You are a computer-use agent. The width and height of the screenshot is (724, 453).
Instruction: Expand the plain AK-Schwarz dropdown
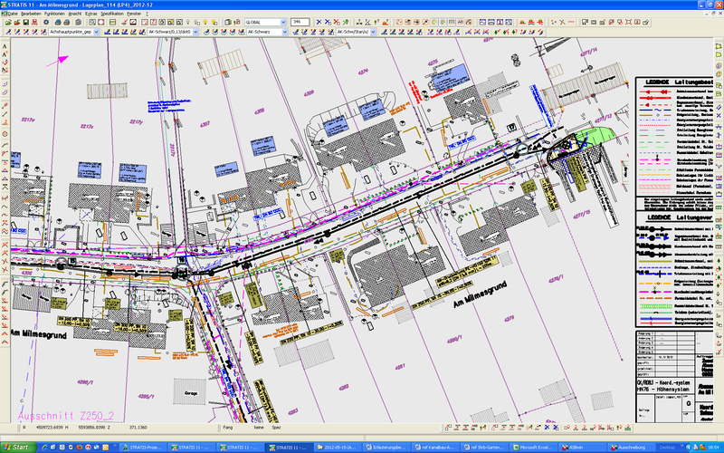(x=284, y=32)
